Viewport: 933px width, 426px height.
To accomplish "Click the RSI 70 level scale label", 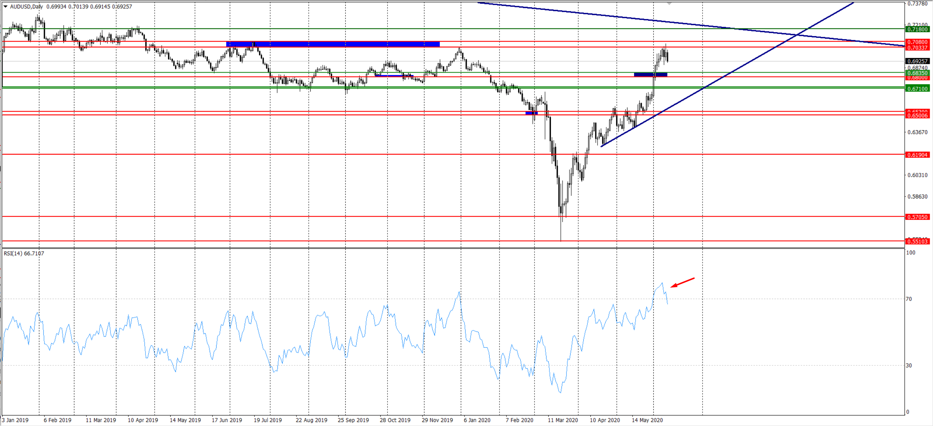I will [x=909, y=299].
